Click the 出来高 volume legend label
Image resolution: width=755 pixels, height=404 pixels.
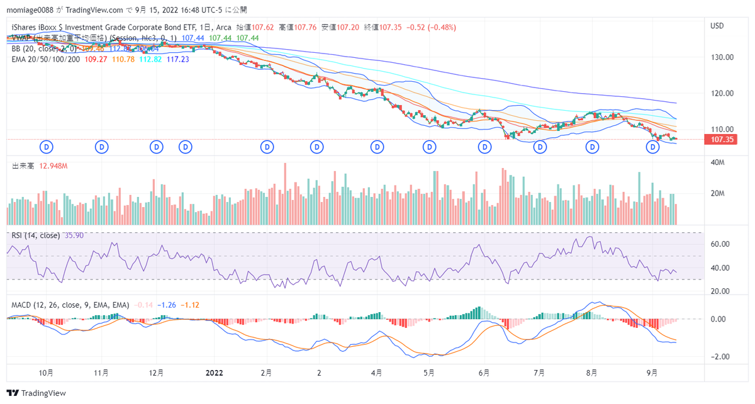tap(24, 166)
